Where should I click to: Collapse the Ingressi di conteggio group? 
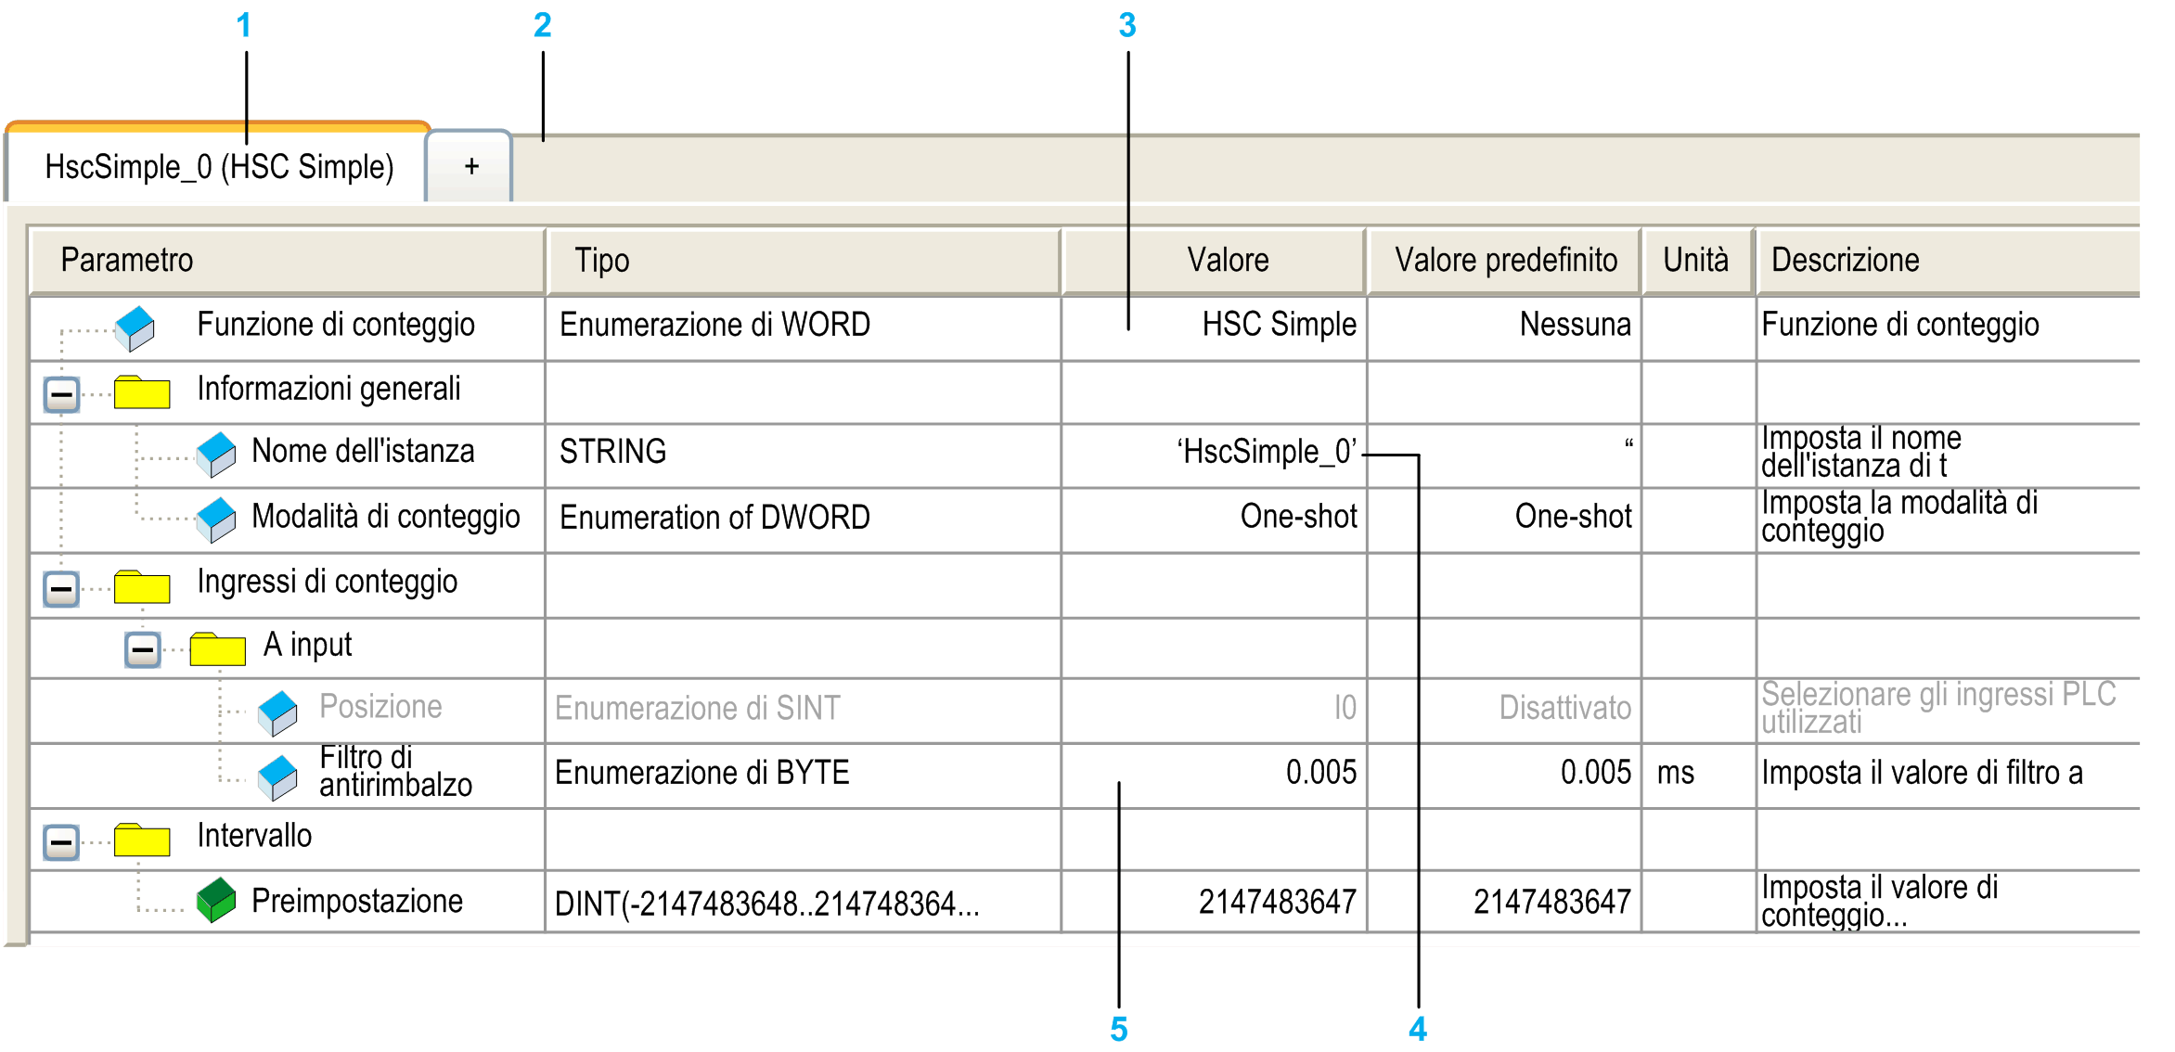pos(61,589)
